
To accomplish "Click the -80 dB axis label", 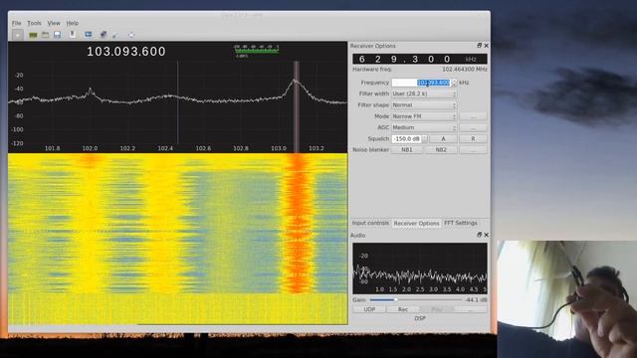I will click(x=19, y=116).
